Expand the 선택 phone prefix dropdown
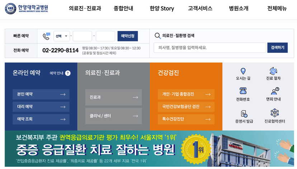This screenshot has width=297, height=169. click(x=62, y=36)
